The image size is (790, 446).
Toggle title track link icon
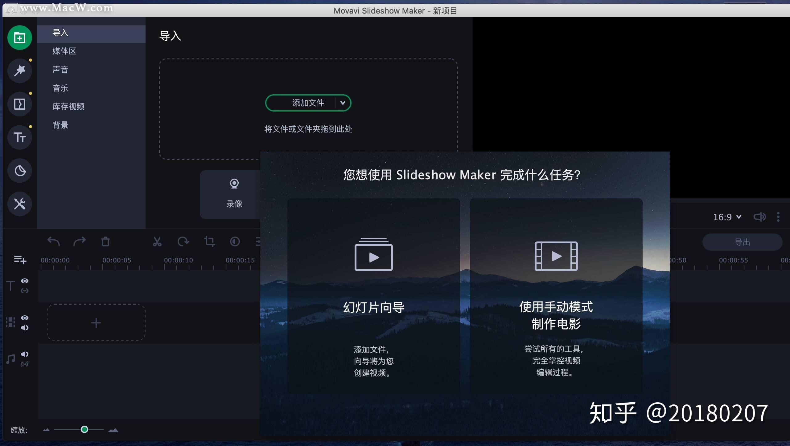[x=25, y=291]
